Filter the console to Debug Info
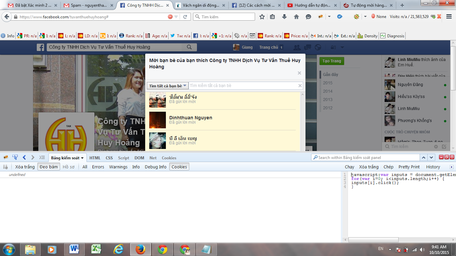 (x=155, y=167)
